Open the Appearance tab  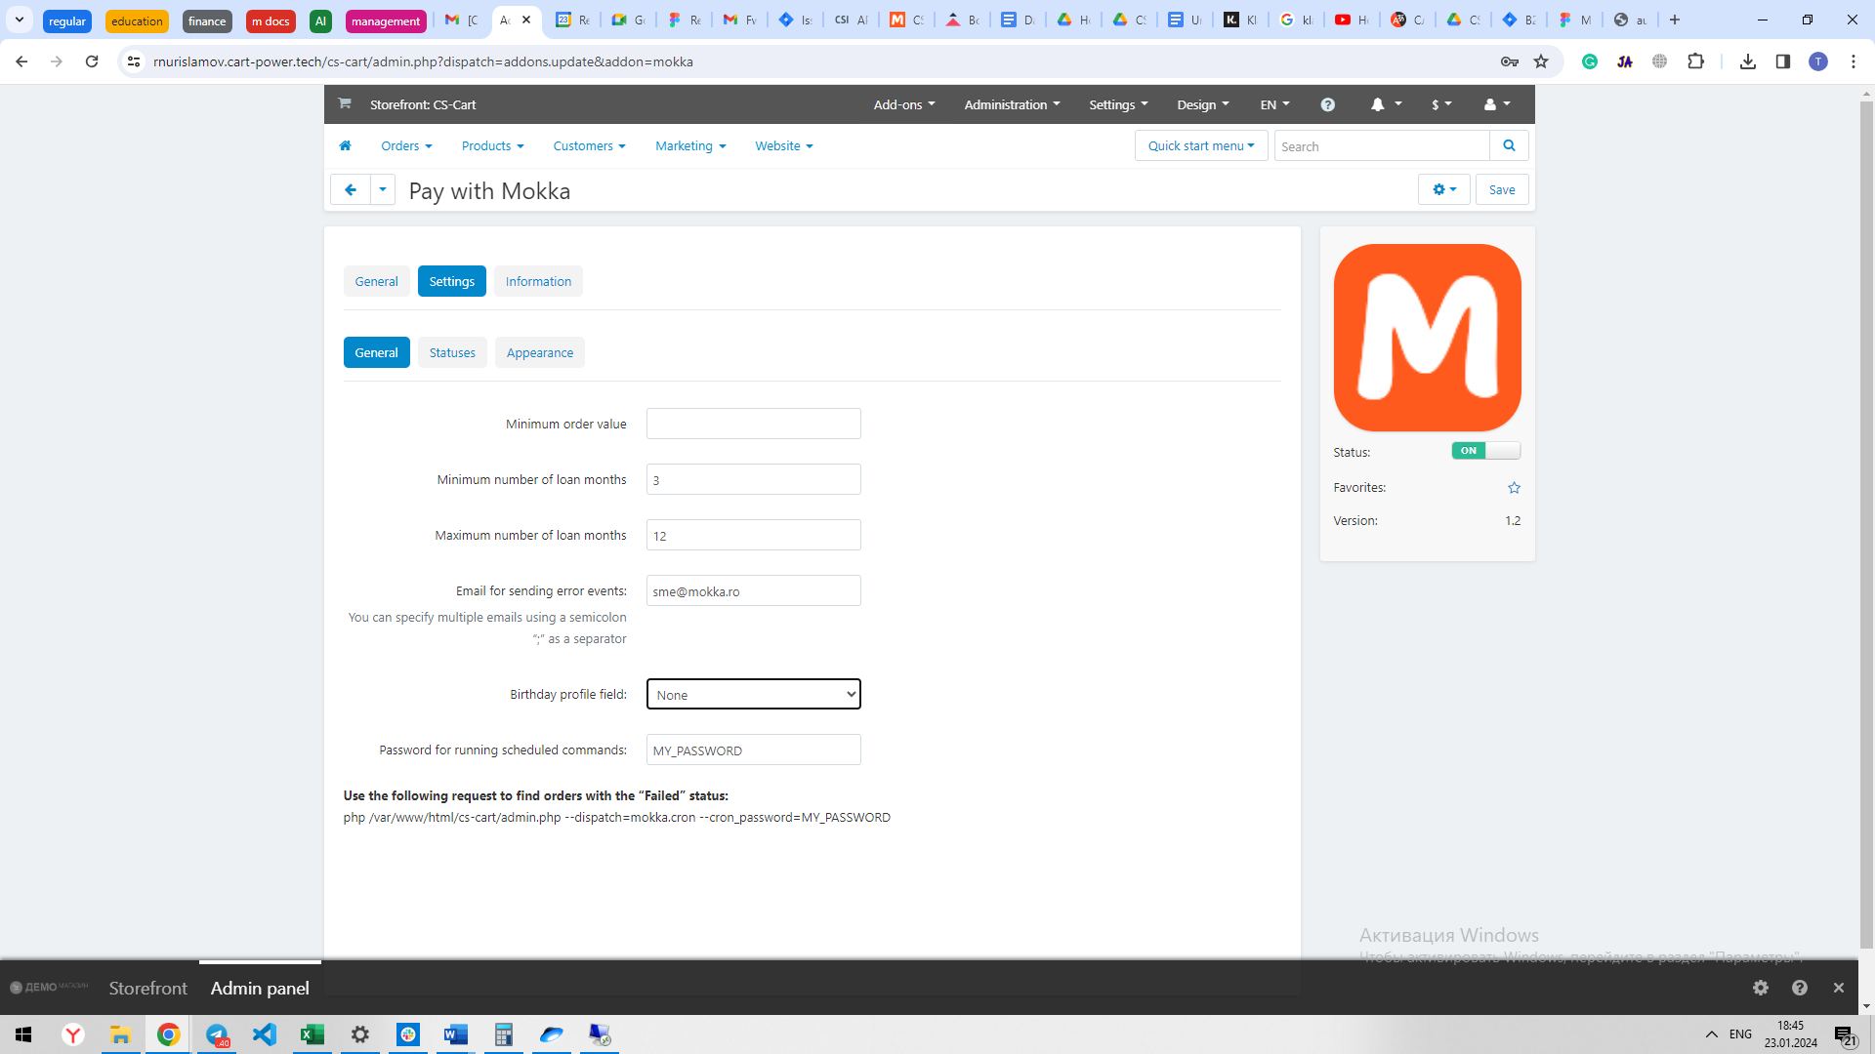click(539, 353)
